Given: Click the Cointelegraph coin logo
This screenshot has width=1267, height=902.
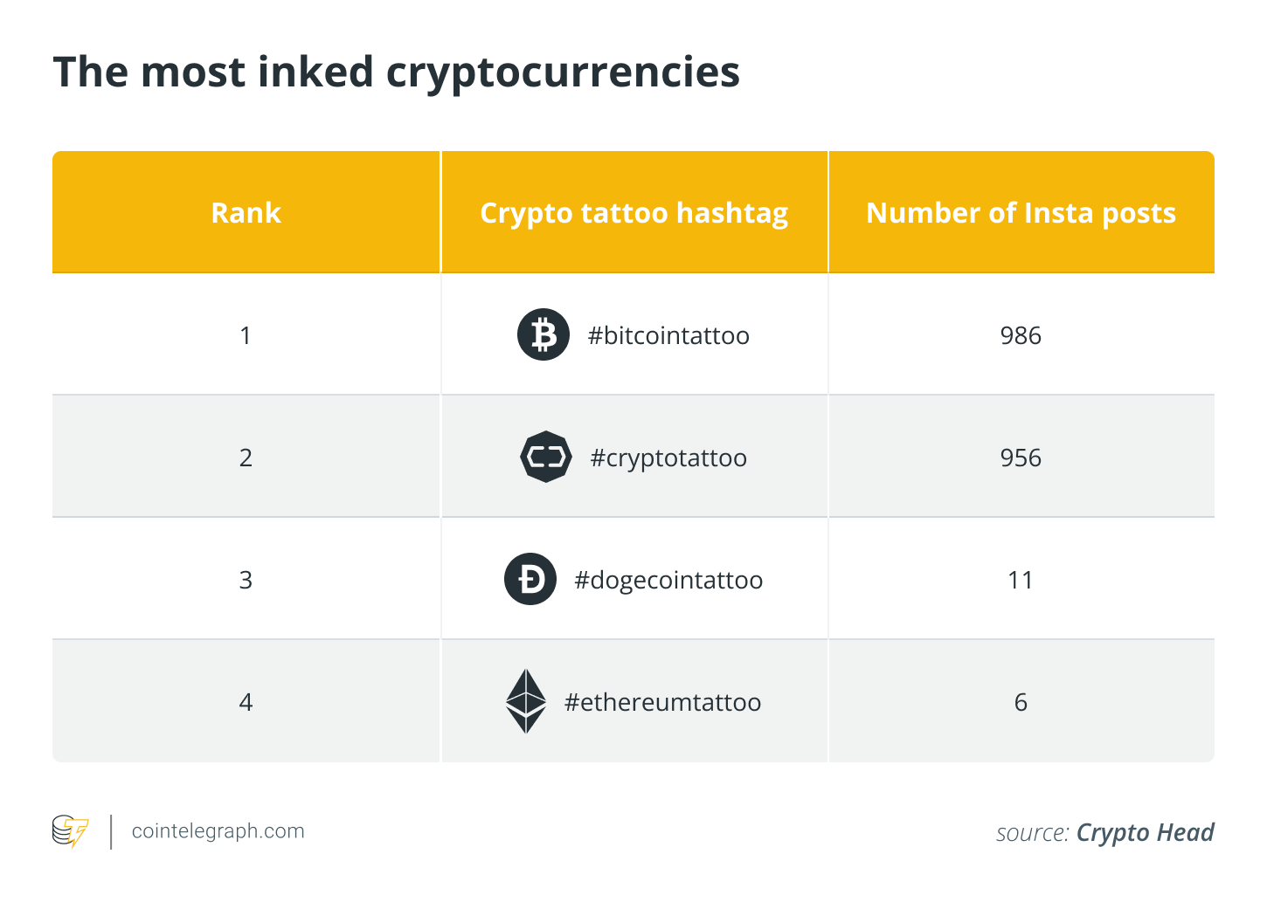Looking at the screenshot, I should [x=71, y=831].
